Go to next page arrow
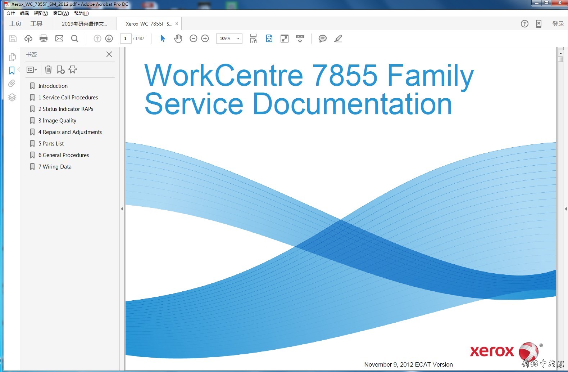The width and height of the screenshot is (568, 372). (x=109, y=39)
